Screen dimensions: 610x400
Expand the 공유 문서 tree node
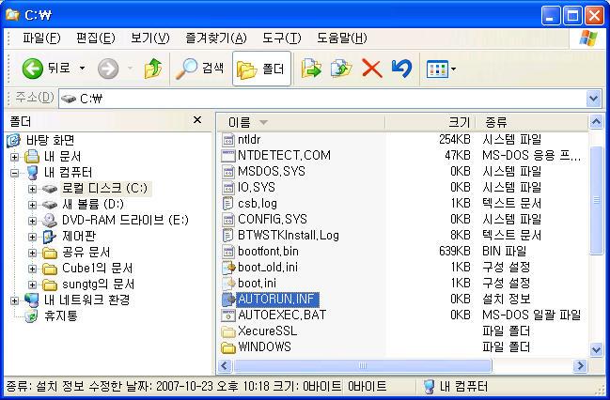(32, 253)
